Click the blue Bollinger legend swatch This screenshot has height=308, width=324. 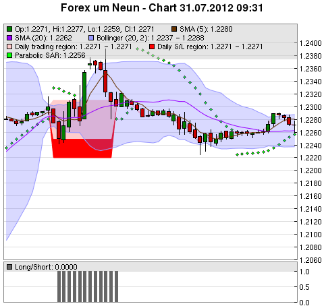point(91,38)
